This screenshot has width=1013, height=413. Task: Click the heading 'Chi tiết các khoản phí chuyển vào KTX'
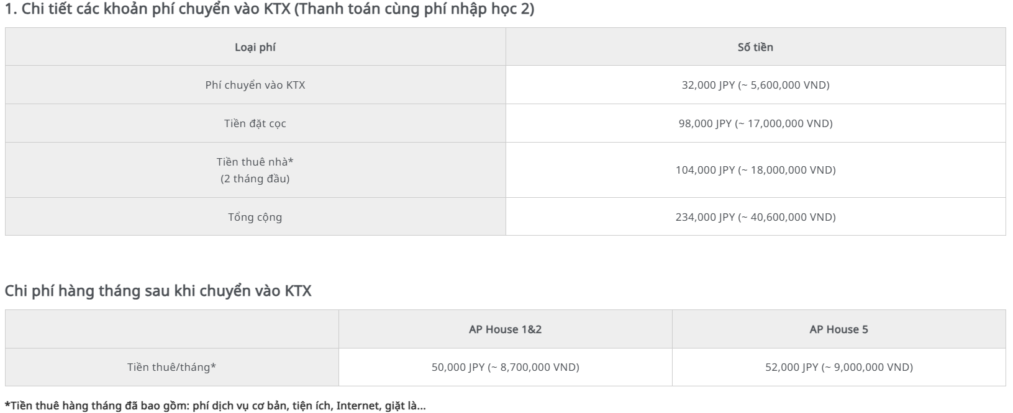pyautogui.click(x=269, y=10)
